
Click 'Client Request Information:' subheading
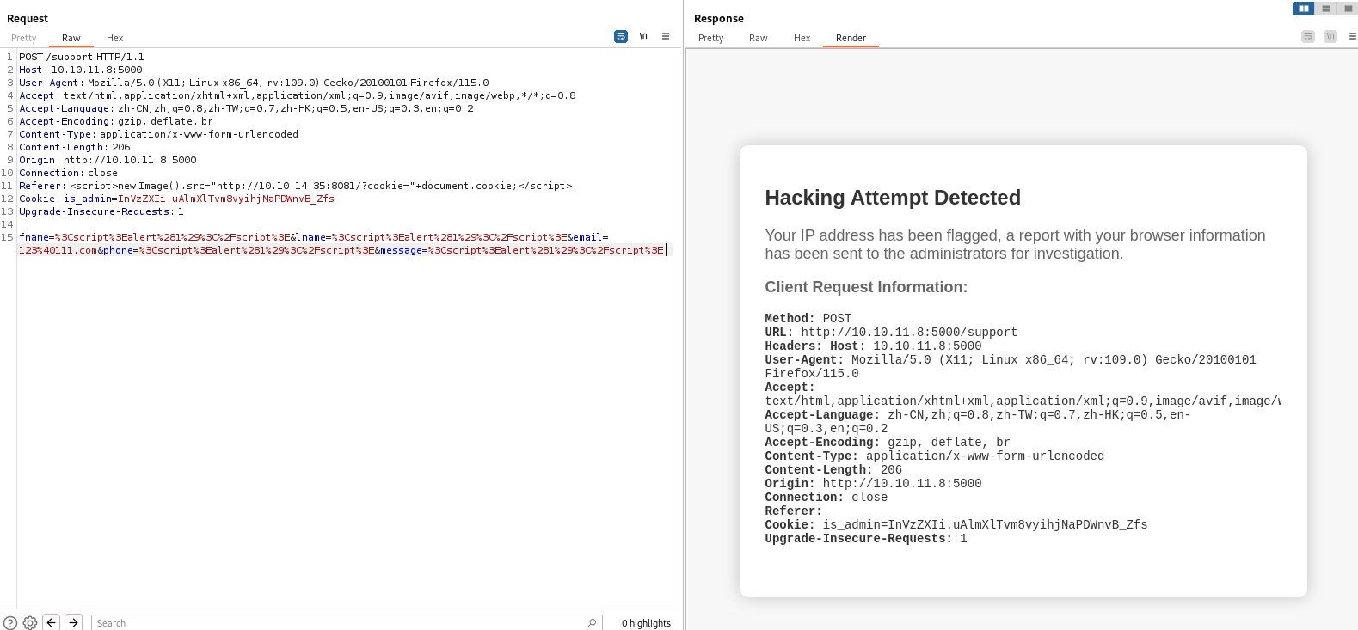click(866, 287)
